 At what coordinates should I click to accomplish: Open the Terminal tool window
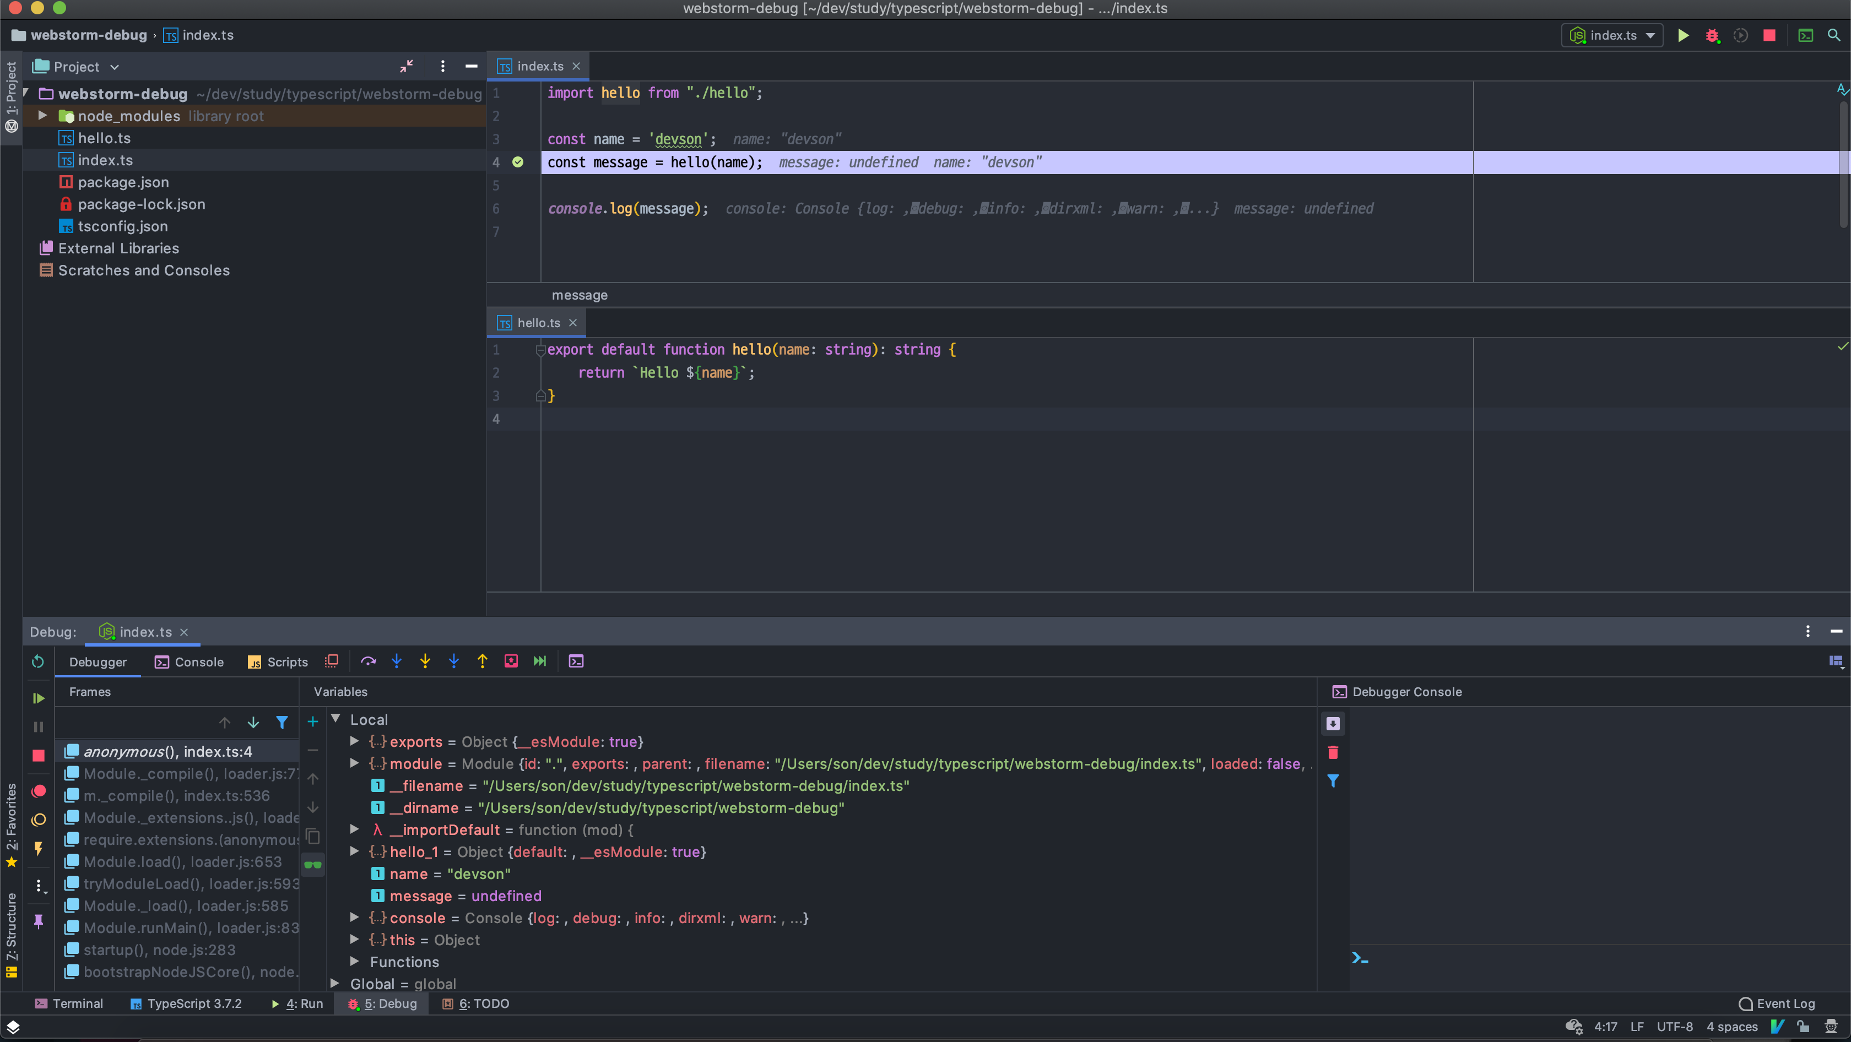click(70, 1003)
